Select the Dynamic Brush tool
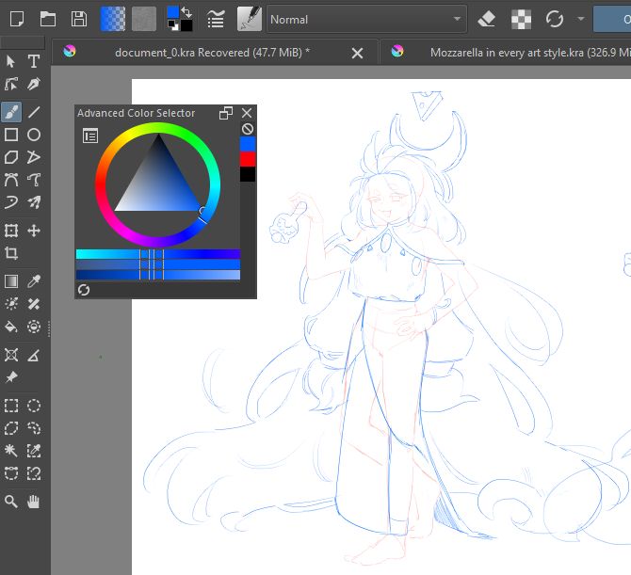Screen dimensions: 631x575 [11, 202]
